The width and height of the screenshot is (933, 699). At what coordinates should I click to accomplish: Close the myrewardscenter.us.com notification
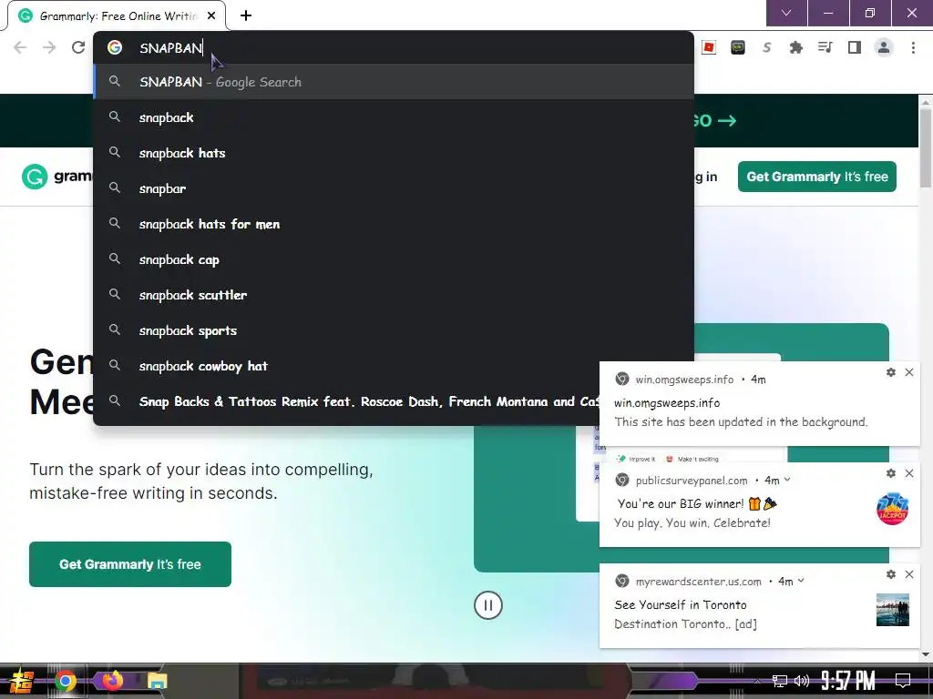(908, 574)
